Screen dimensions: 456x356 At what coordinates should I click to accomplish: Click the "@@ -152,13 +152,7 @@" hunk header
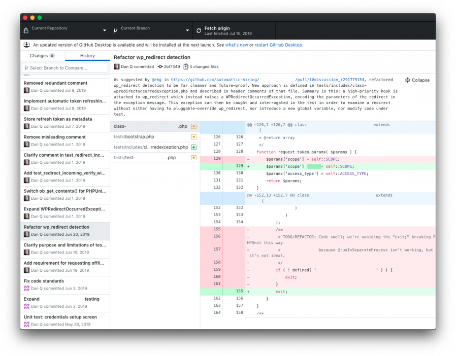317,198
